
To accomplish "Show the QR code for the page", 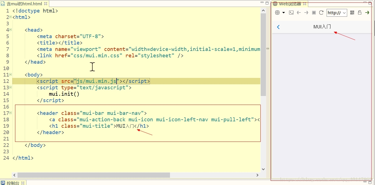I will click(x=352, y=13).
